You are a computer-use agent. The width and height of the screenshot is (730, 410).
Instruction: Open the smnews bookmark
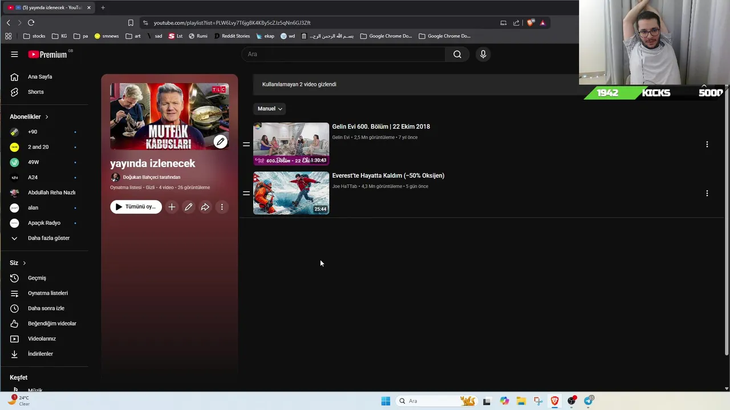tap(107, 36)
